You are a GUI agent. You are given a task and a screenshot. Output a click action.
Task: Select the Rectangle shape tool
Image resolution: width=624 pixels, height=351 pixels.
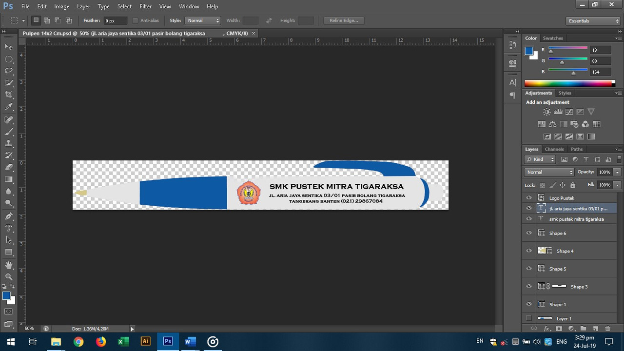click(x=9, y=252)
